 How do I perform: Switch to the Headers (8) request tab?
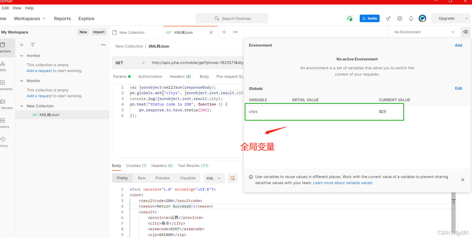(x=180, y=76)
